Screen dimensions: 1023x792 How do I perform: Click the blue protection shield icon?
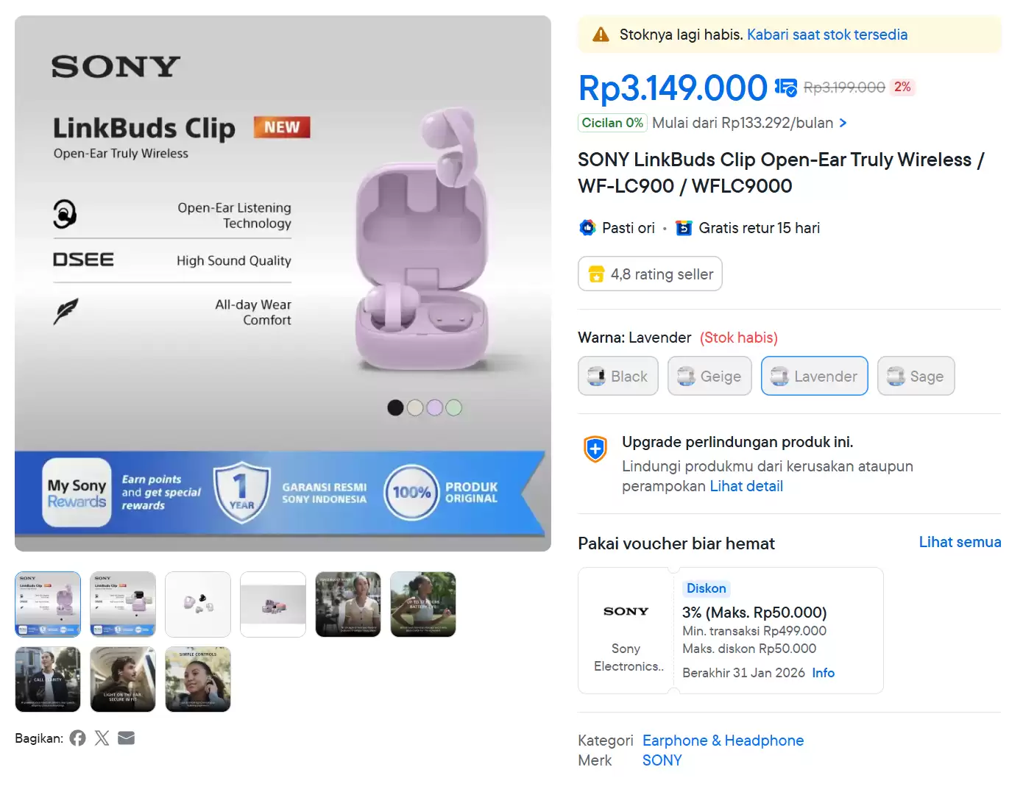[x=594, y=449]
